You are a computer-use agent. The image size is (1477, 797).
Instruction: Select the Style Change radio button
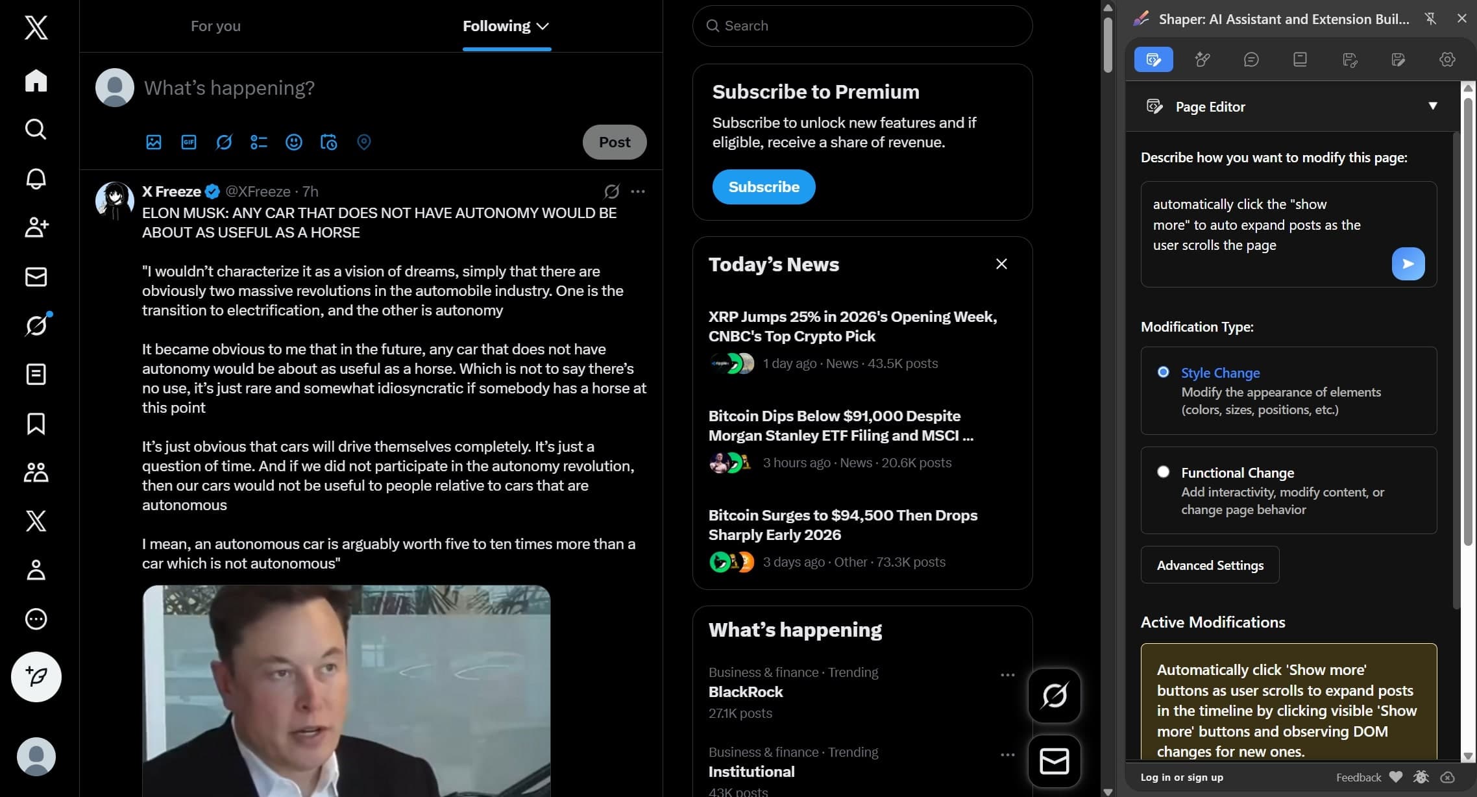[1164, 371]
